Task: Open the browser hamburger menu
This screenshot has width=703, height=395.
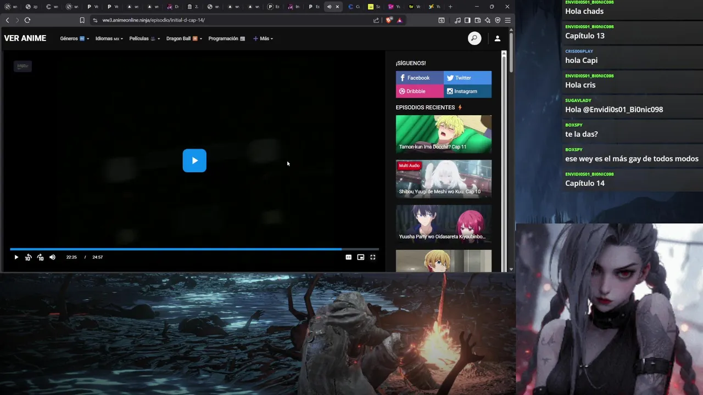Action: 507,20
